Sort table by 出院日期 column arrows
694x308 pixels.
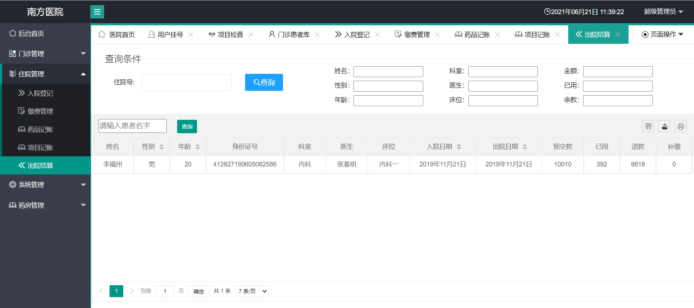point(525,147)
